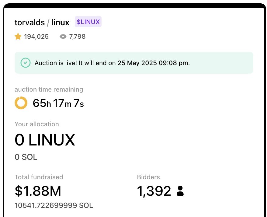Open the $LINUX token badge
267x217 pixels.
88,22
